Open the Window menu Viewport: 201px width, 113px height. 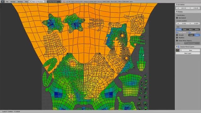tap(20, 2)
